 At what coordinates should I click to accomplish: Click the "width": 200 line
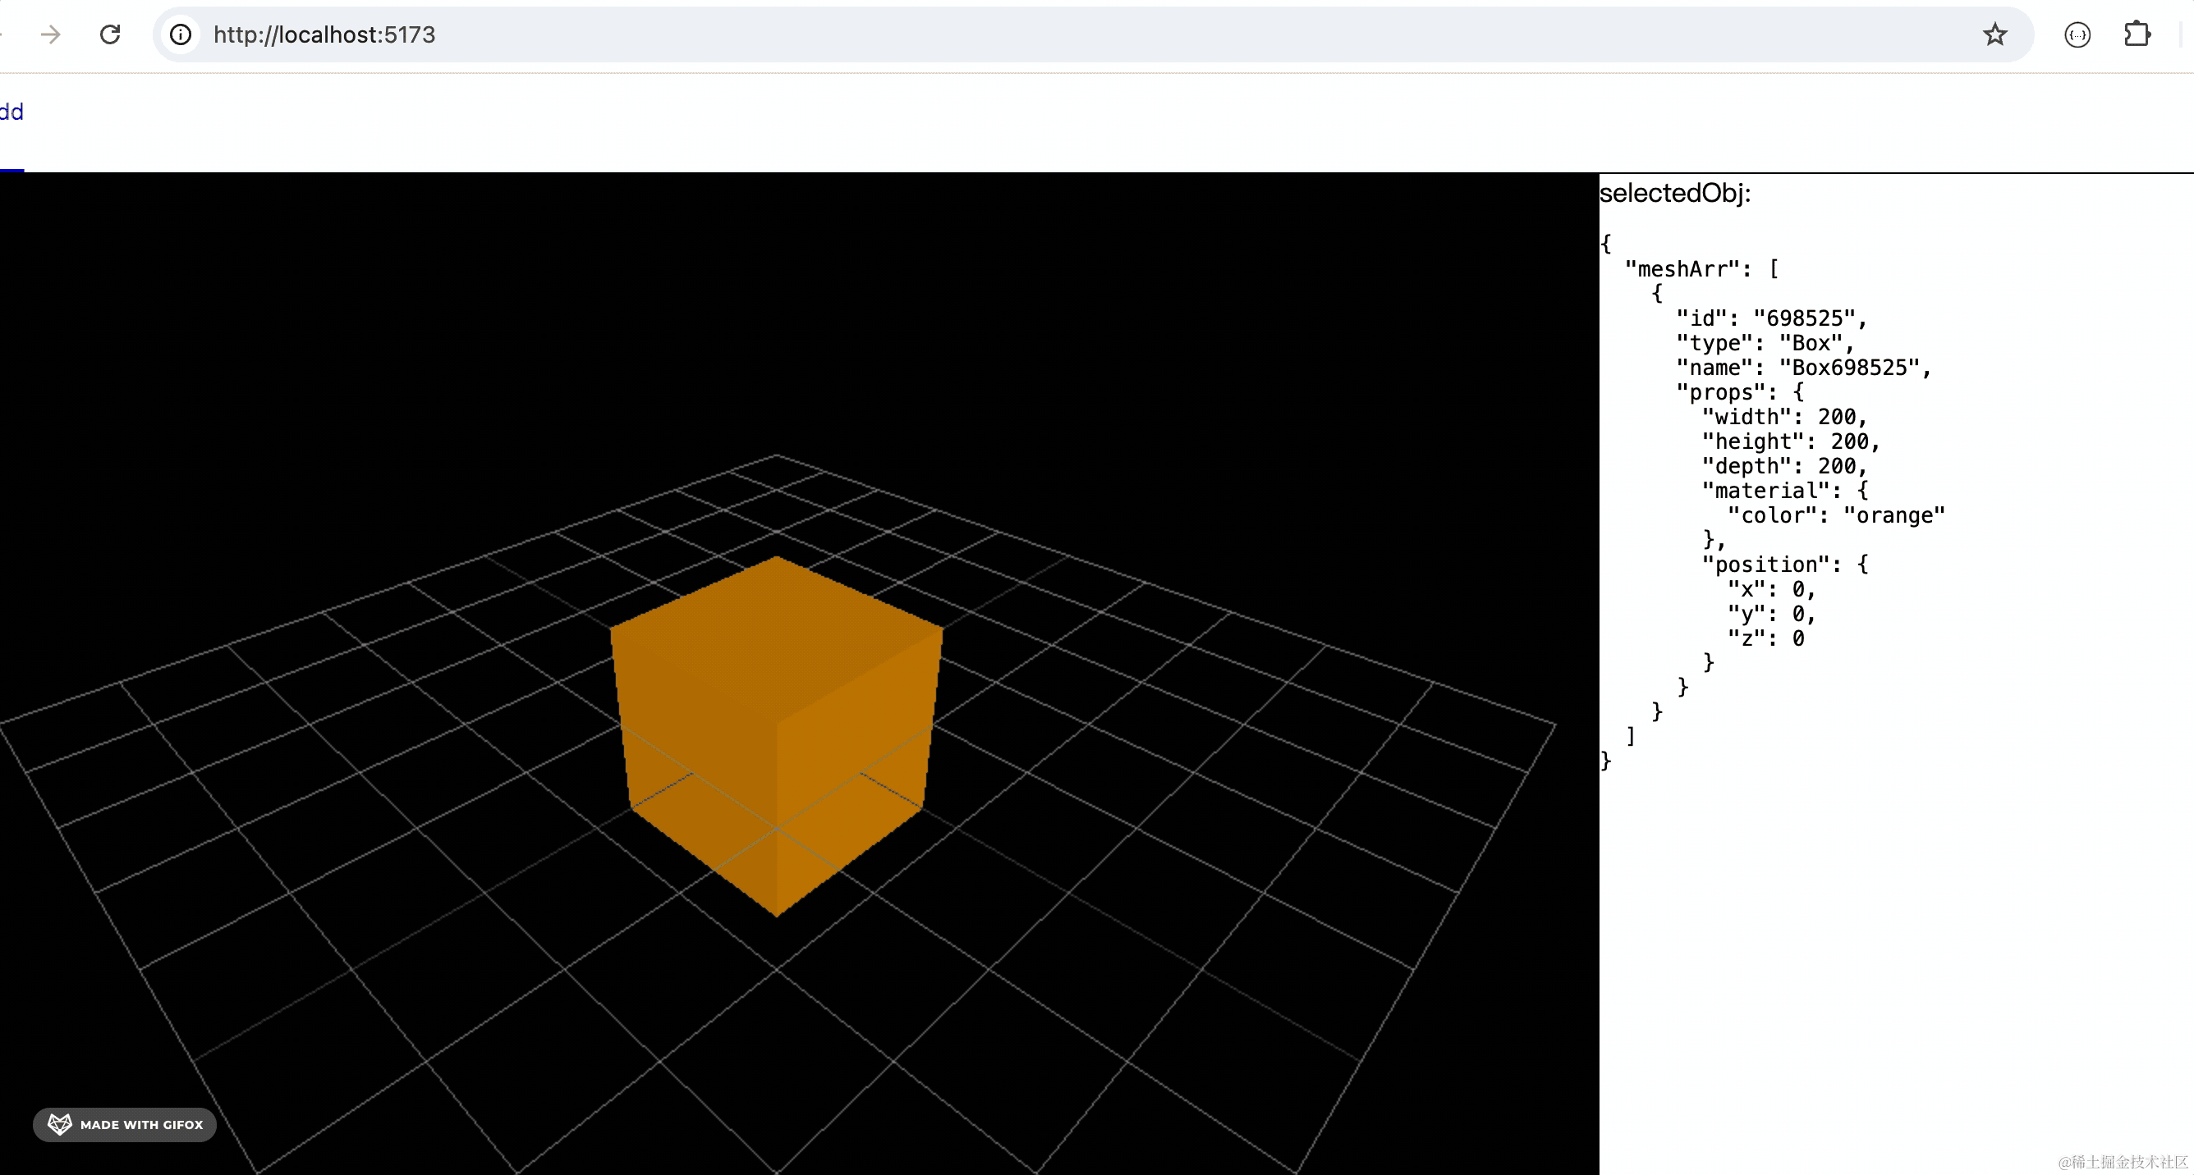(x=1784, y=417)
